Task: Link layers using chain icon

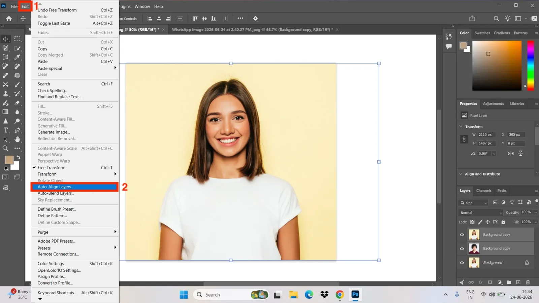Action: [471, 282]
